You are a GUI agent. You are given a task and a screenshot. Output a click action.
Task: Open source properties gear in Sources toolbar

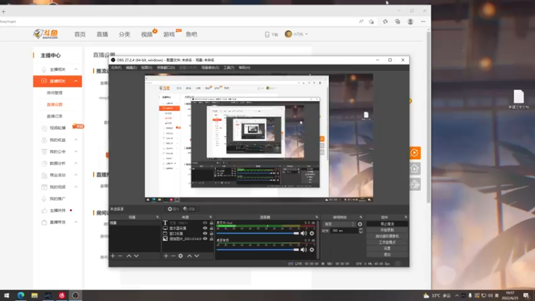tap(181, 256)
